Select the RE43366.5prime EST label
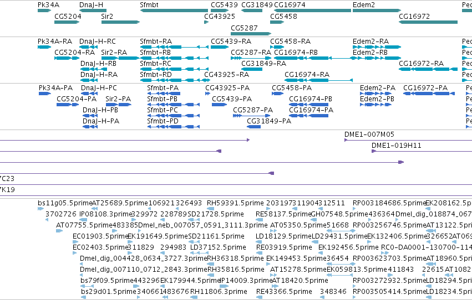This screenshot has height=300, width=472. [284, 292]
